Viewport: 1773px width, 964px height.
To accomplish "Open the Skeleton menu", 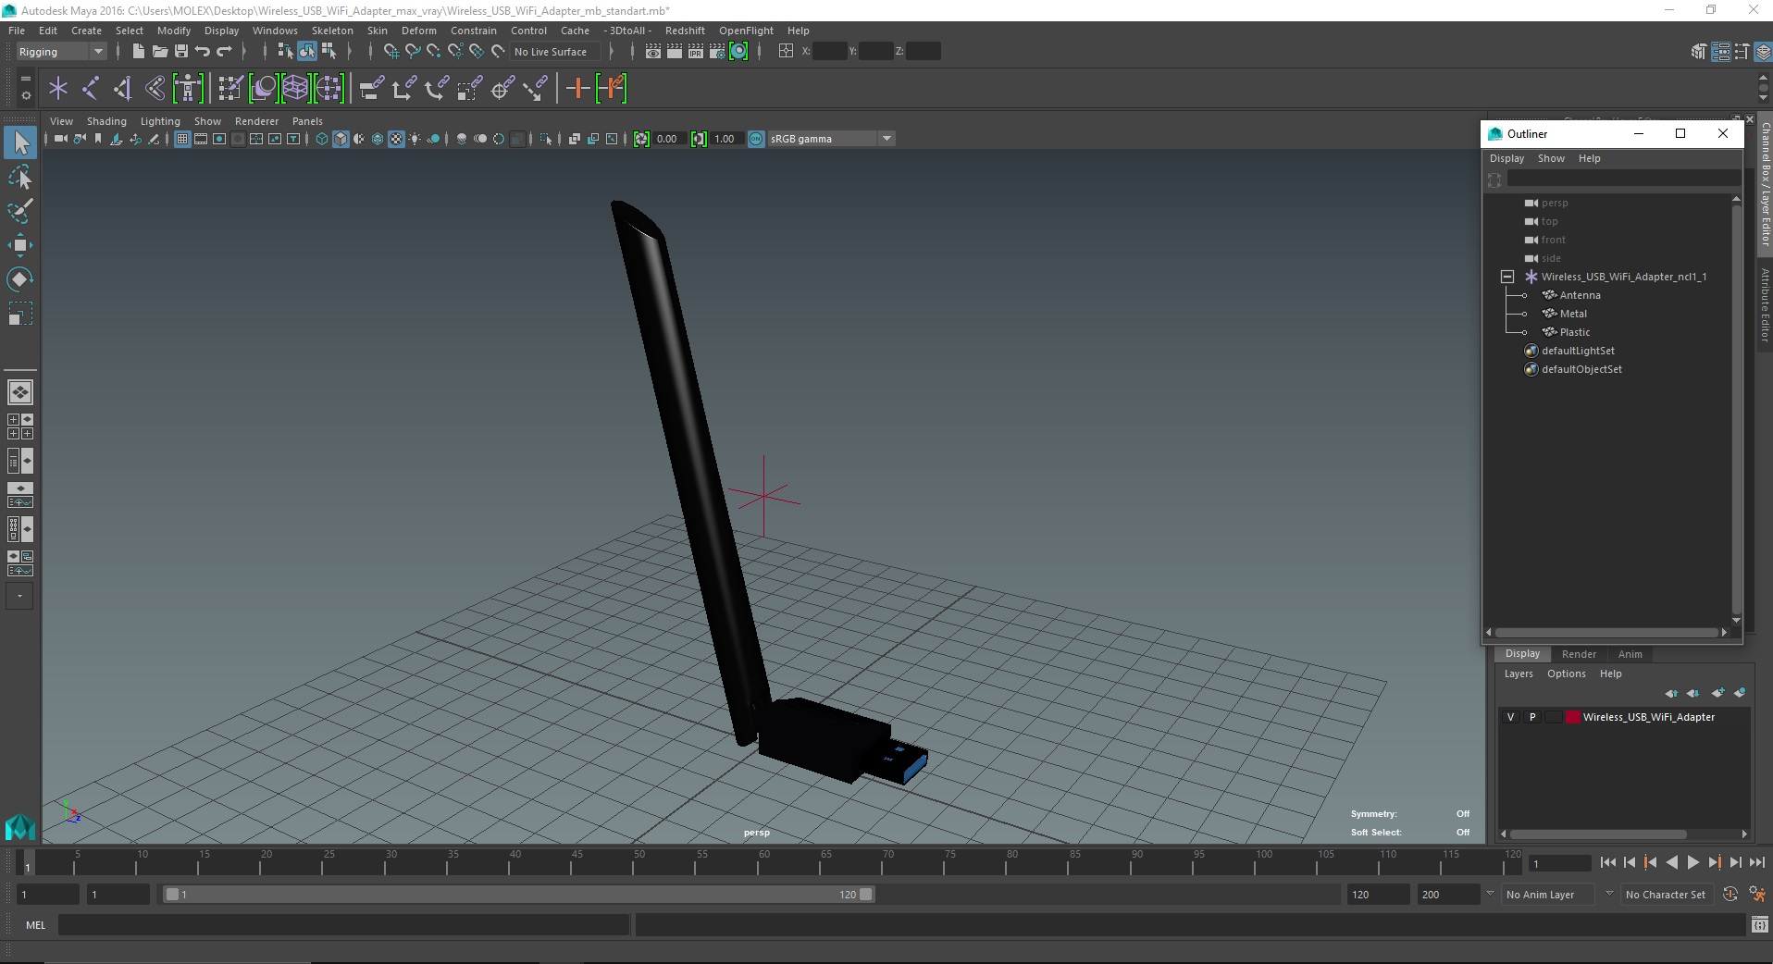I will coord(332,31).
